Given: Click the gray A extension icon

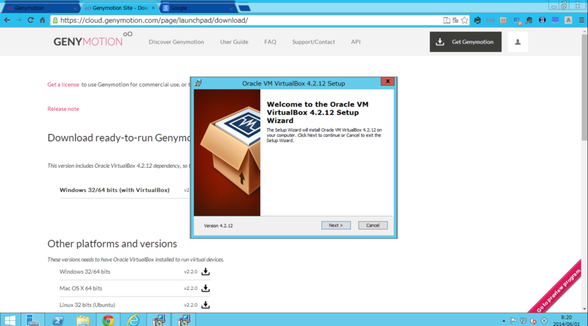Looking at the screenshot, I should (568, 21).
